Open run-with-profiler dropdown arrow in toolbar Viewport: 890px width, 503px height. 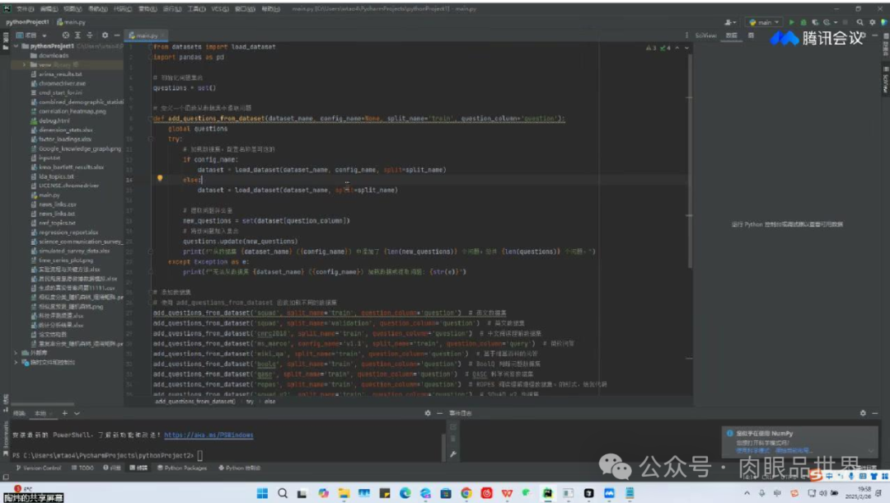pyautogui.click(x=836, y=22)
